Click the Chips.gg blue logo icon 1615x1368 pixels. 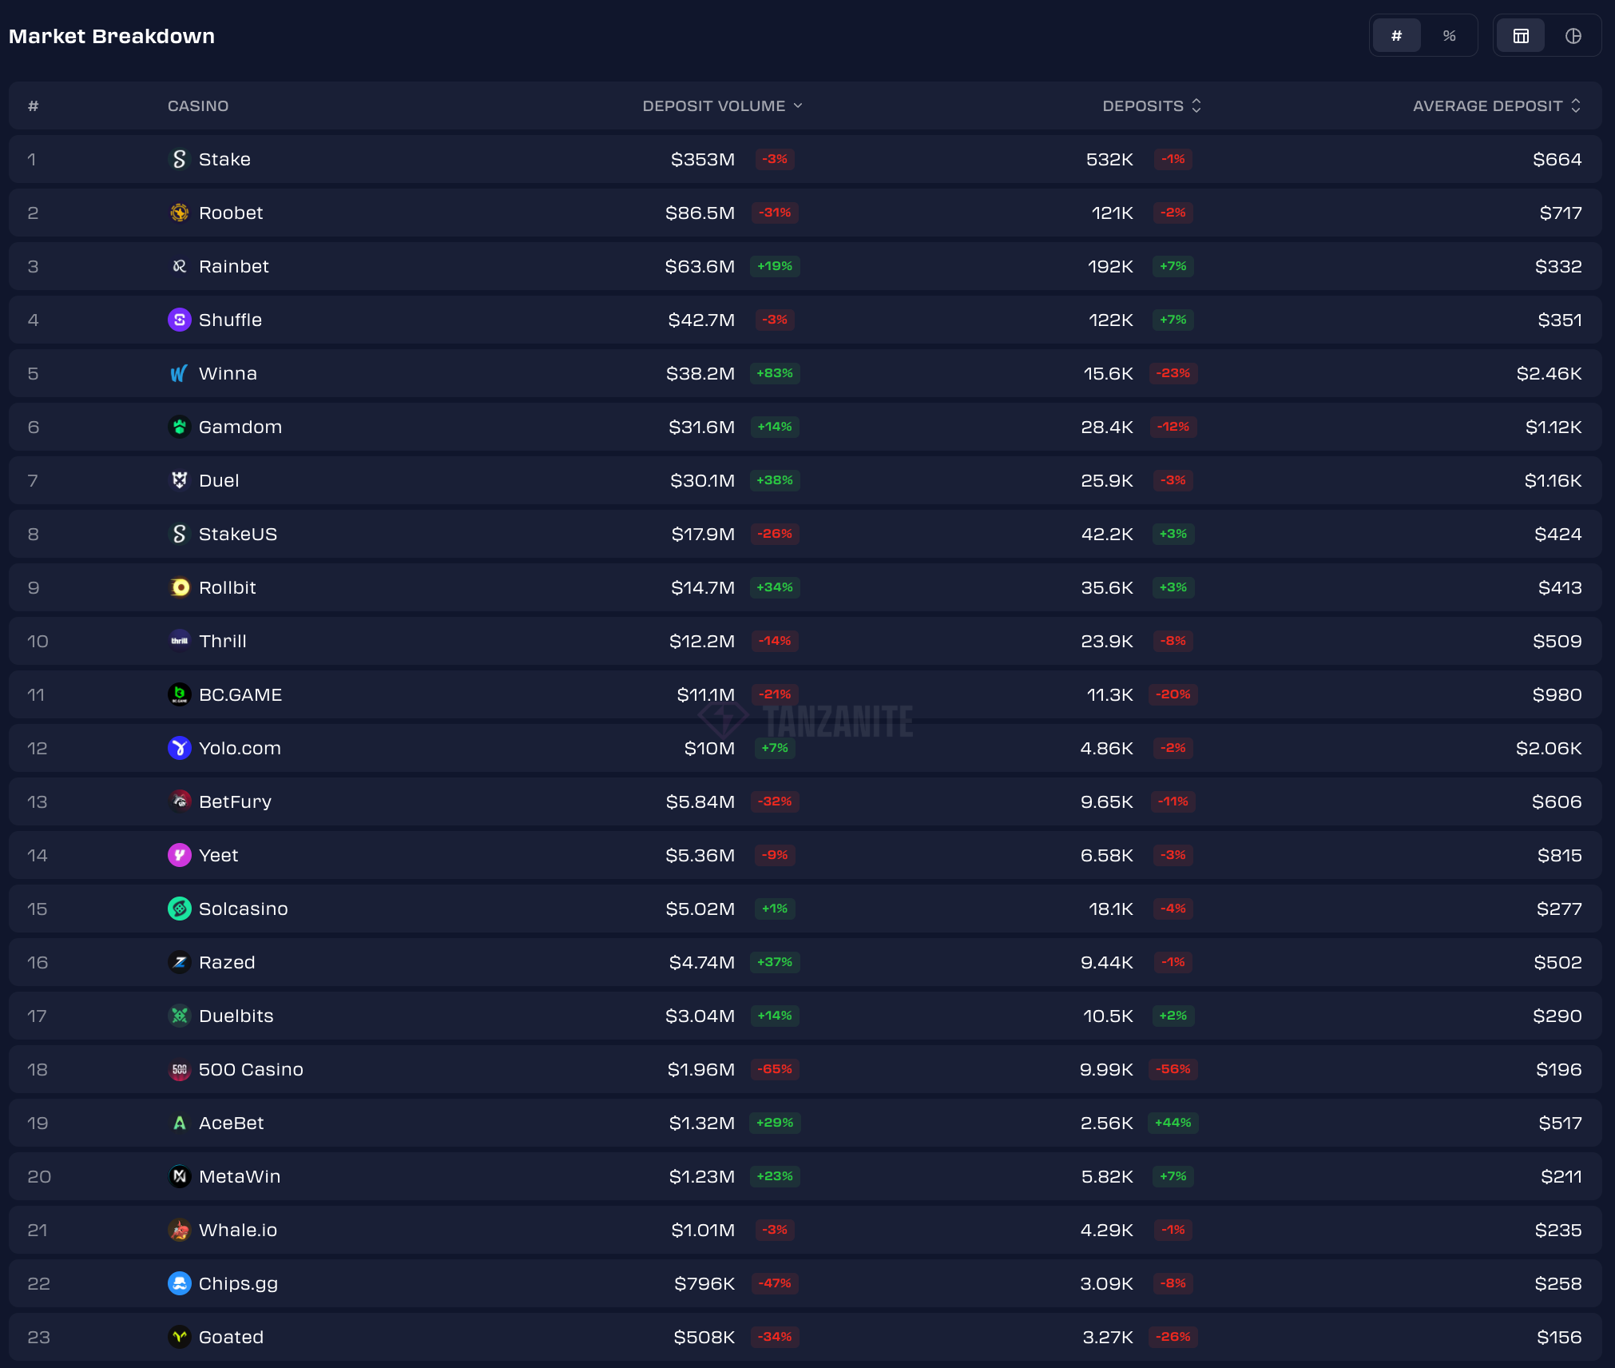tap(180, 1283)
